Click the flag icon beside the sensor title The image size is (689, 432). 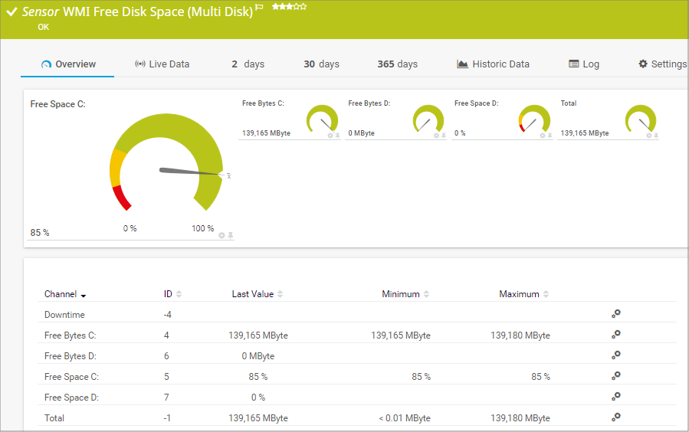(259, 8)
